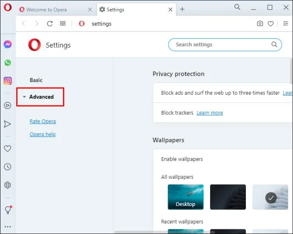Click the Opera icon in the address bar
The width and height of the screenshot is (293, 234).
(82, 23)
